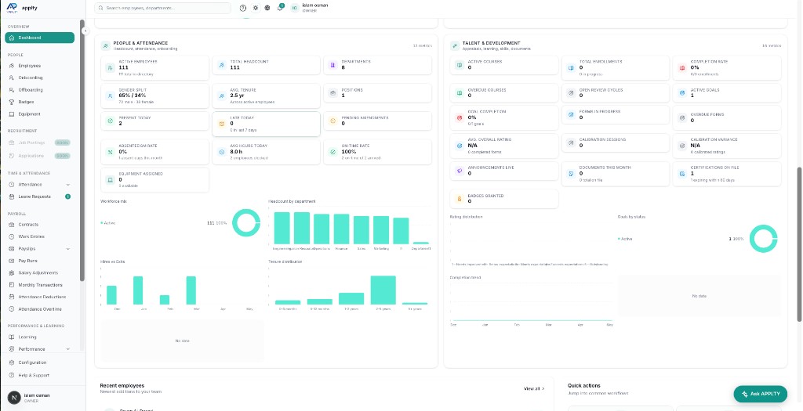Click the Workforce mix donut chart
Image resolution: width=803 pixels, height=411 pixels.
[x=246, y=223]
